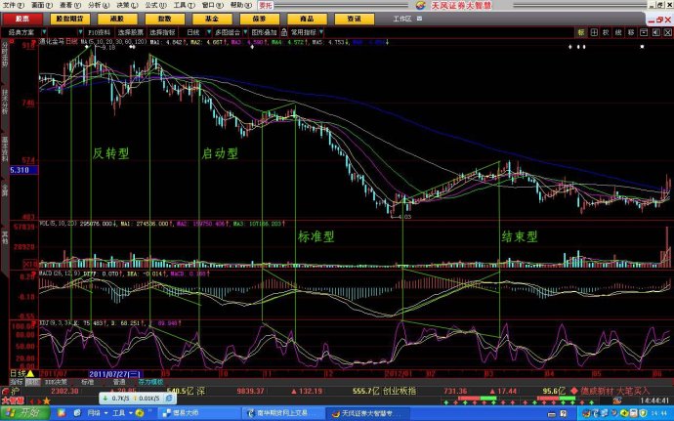Click the 移 toolbar icon

[631, 32]
